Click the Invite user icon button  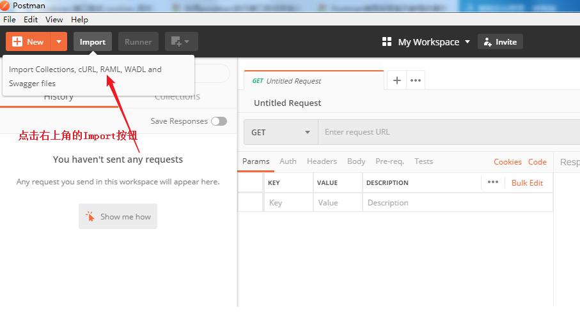pos(500,42)
